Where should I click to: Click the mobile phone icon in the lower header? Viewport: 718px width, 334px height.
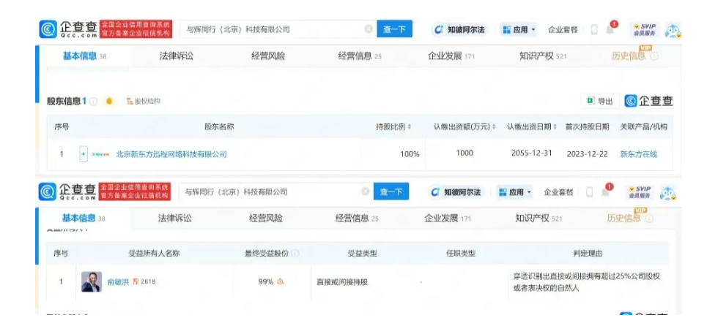pos(589,192)
